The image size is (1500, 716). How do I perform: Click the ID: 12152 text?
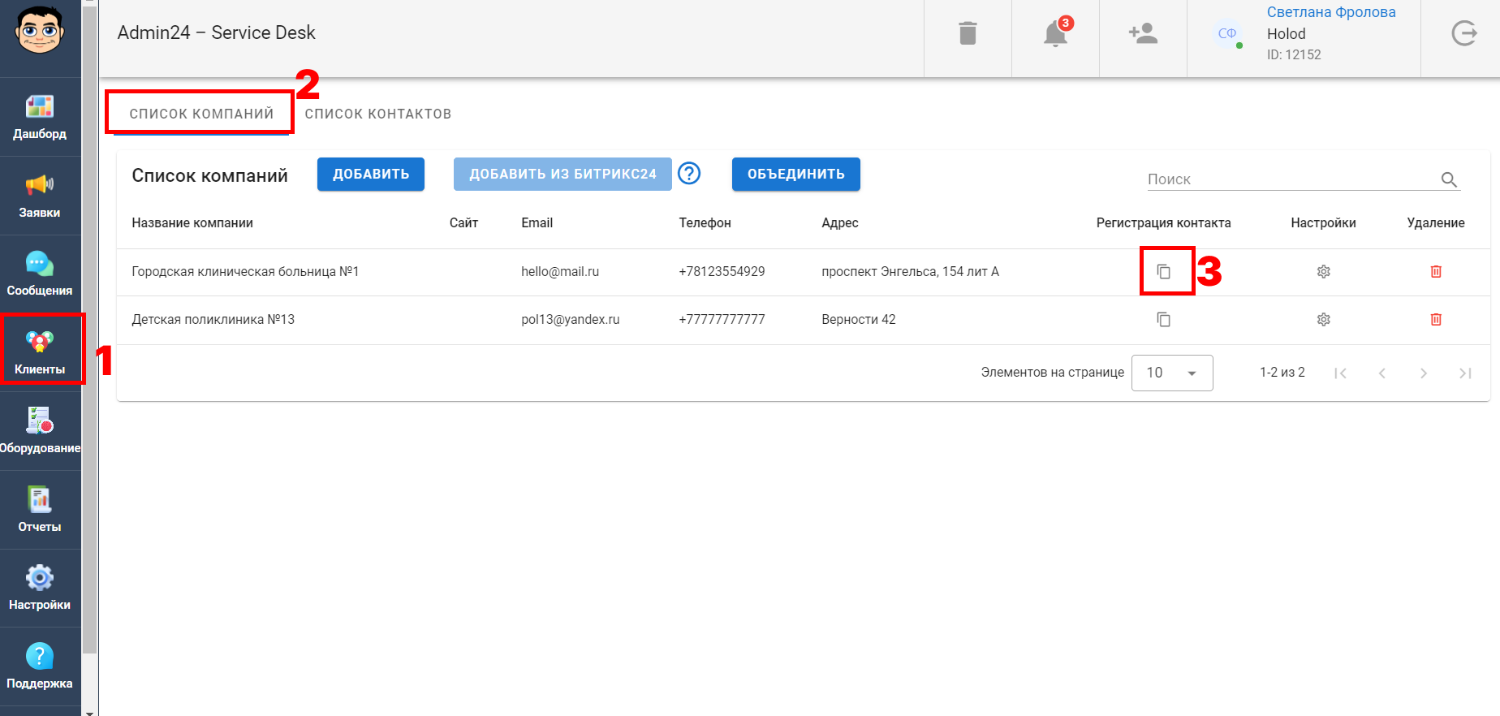coord(1294,55)
